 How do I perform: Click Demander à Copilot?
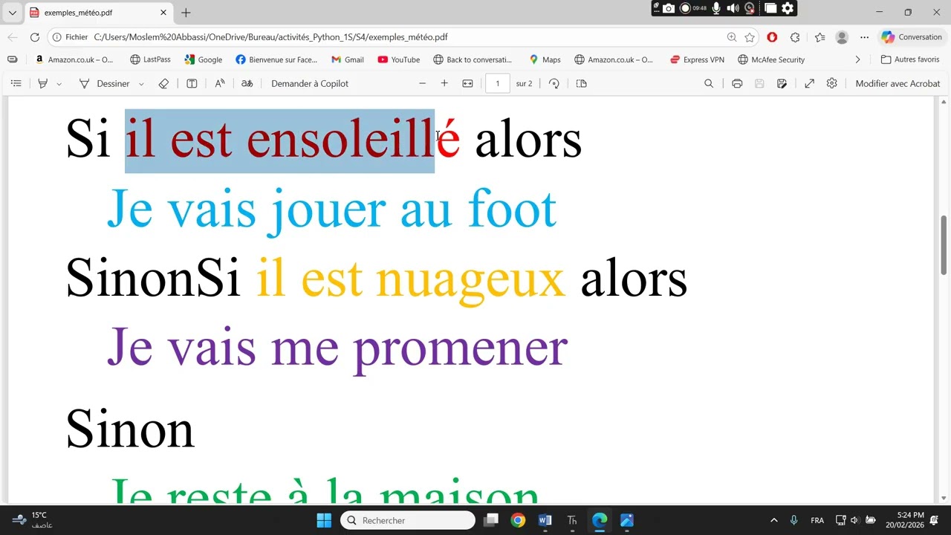coord(310,83)
